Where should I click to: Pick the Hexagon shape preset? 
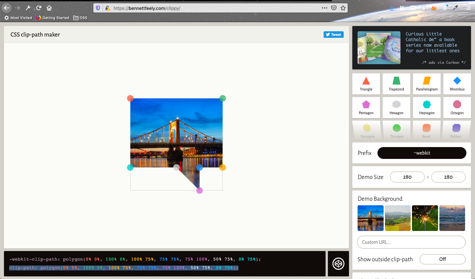(x=396, y=108)
